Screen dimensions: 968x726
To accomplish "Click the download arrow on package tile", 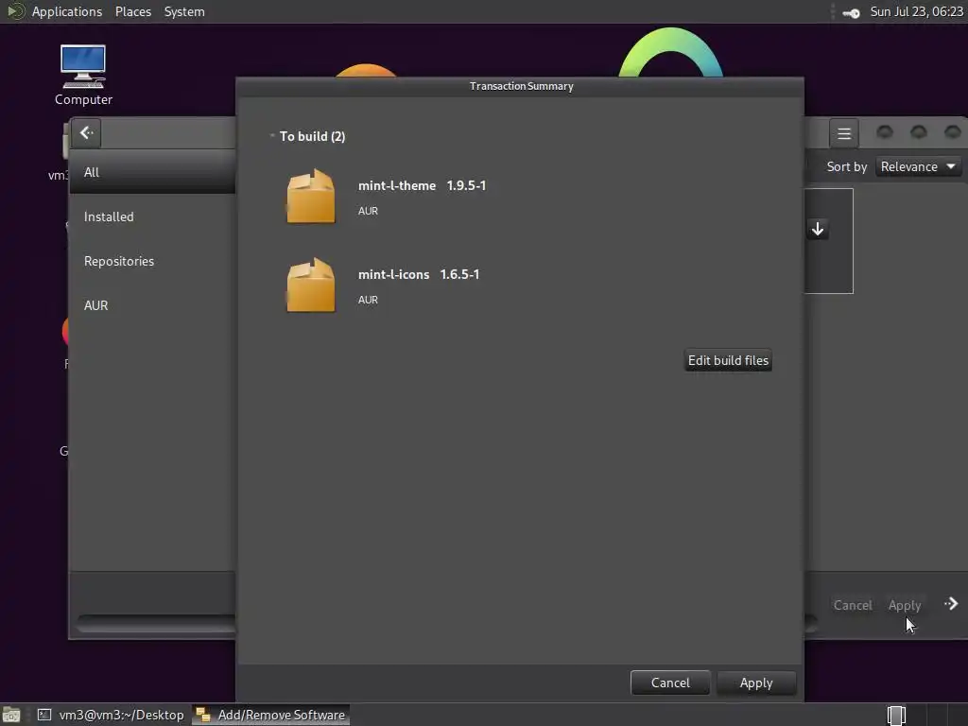I will pyautogui.click(x=818, y=229).
